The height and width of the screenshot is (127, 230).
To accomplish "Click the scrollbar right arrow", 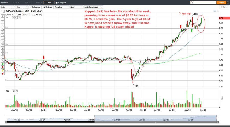I will (218, 122).
